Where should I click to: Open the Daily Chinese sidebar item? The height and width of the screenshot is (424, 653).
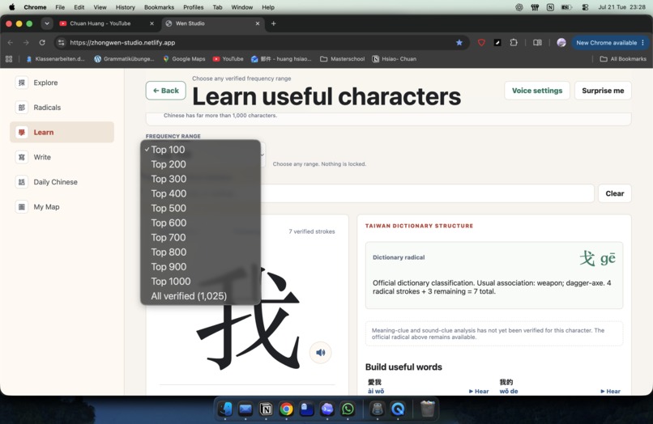62,182
